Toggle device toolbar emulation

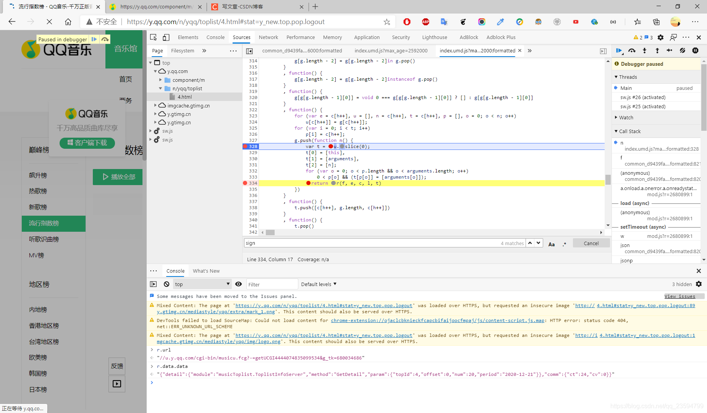(x=166, y=37)
